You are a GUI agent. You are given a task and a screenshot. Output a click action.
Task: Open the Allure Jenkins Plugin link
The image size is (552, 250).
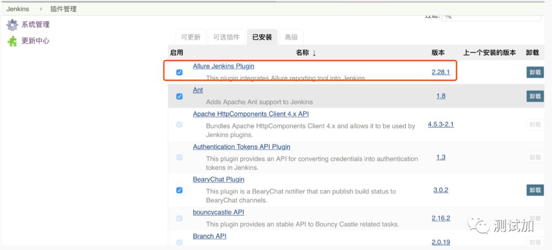pos(223,66)
